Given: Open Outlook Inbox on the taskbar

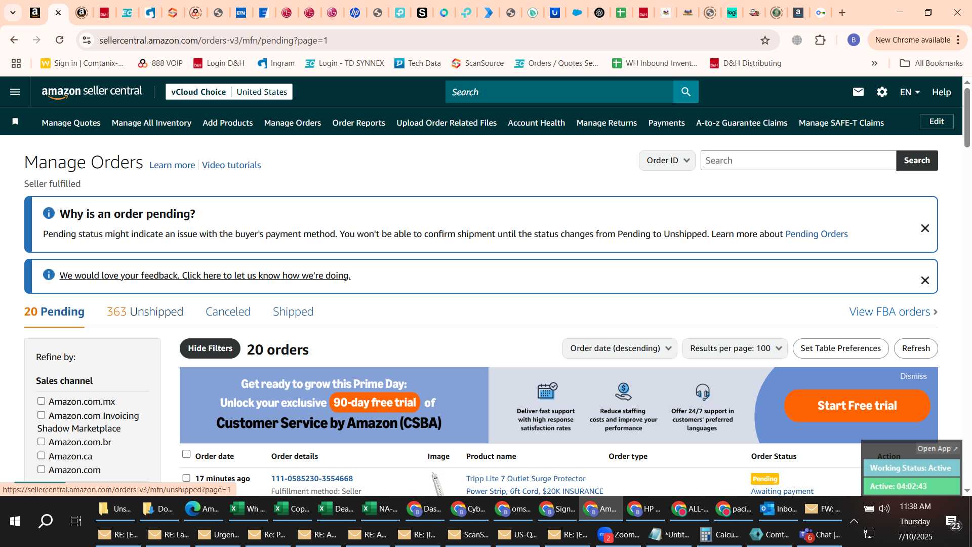Looking at the screenshot, I should coord(779,509).
